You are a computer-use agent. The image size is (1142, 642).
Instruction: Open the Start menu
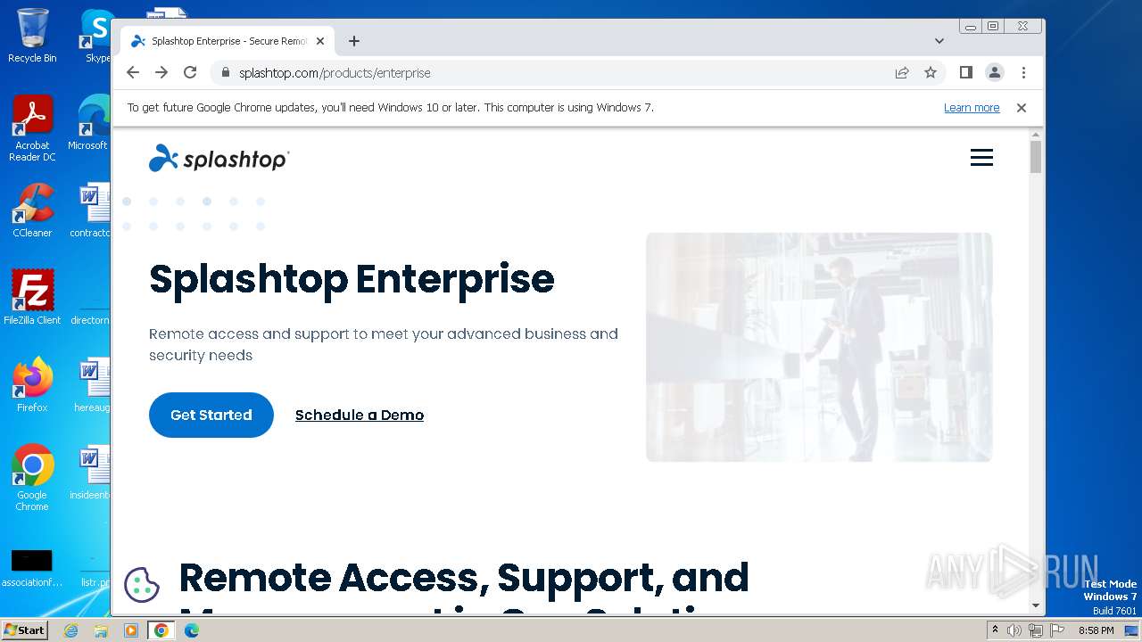coord(24,630)
